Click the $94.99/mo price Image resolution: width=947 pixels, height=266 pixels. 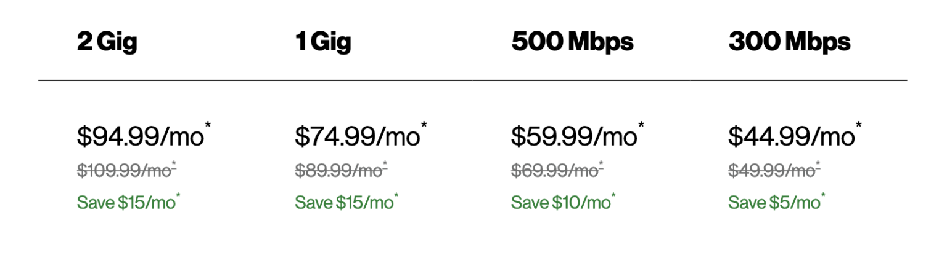tap(140, 138)
